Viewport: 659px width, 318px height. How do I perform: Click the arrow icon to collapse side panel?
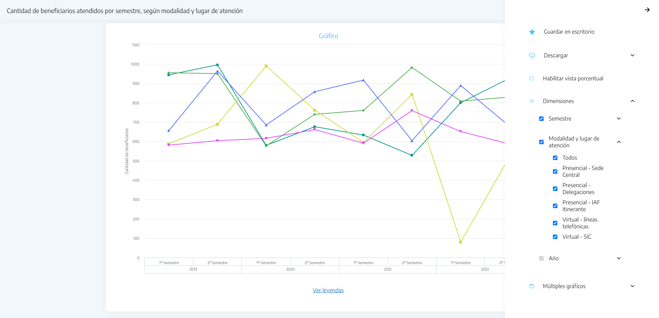point(647,10)
